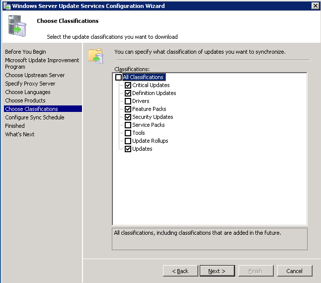Viewport: 321px width, 283px height.
Task: Click the server header icon
Action: tap(17, 26)
